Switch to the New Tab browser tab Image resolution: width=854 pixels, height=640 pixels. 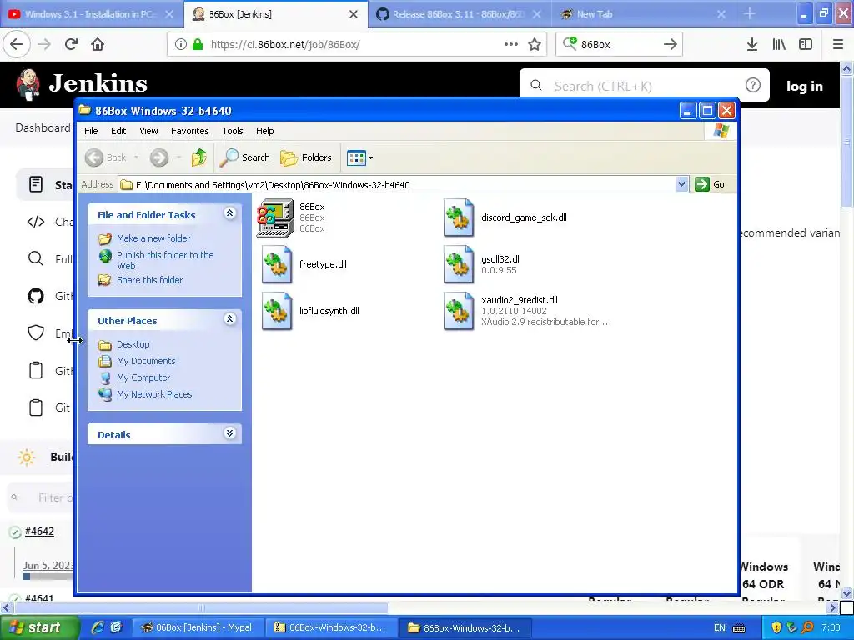click(x=643, y=14)
